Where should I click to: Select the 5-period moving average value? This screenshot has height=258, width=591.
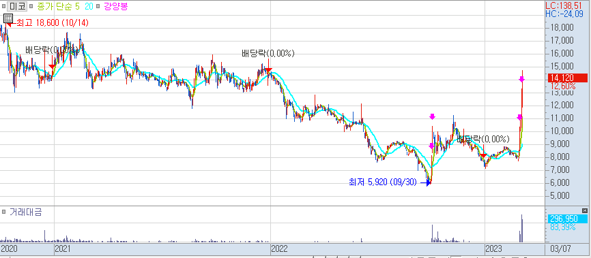tap(77, 6)
